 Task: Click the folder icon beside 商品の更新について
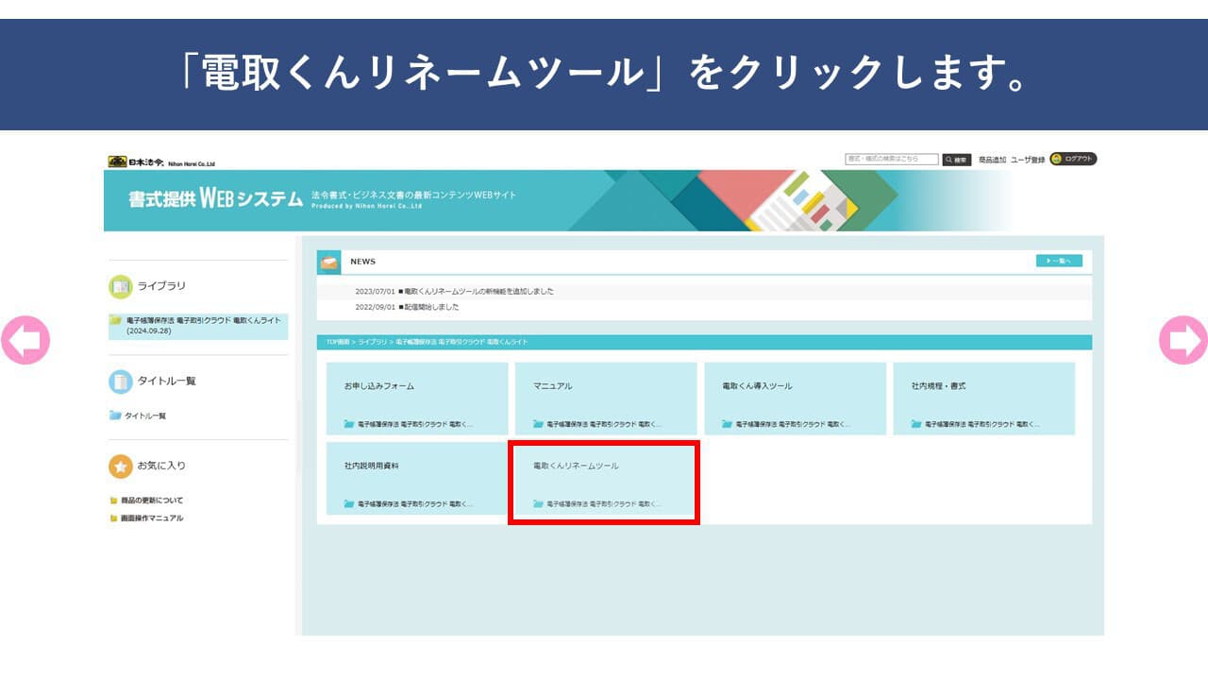(x=114, y=501)
